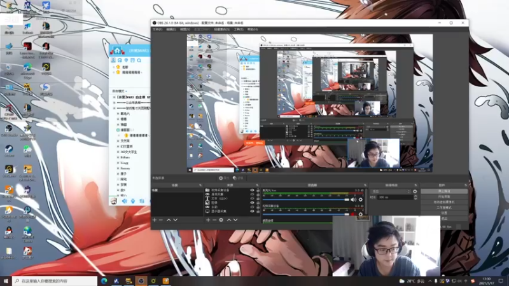Toggle lock on 显示器采集 source

click(x=258, y=211)
